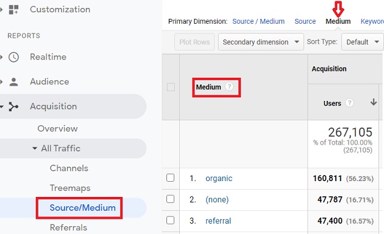Open the Treemaps report
Image resolution: width=384 pixels, height=234 pixels.
70,188
